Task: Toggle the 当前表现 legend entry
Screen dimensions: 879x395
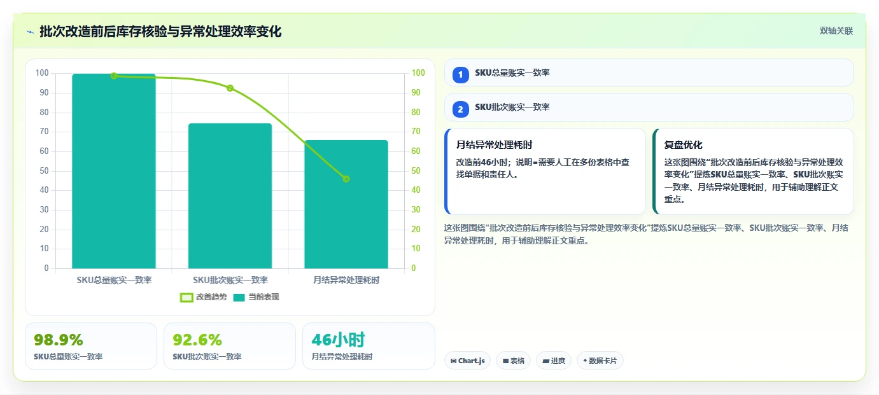Action: point(256,297)
